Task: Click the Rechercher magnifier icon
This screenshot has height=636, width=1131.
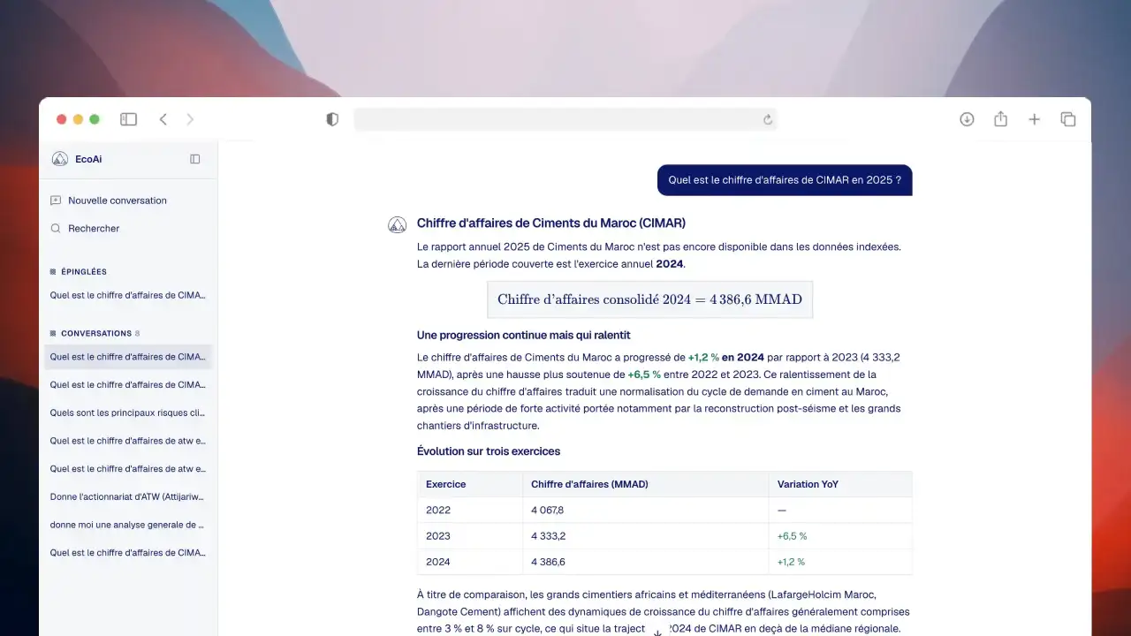Action: coord(56,228)
